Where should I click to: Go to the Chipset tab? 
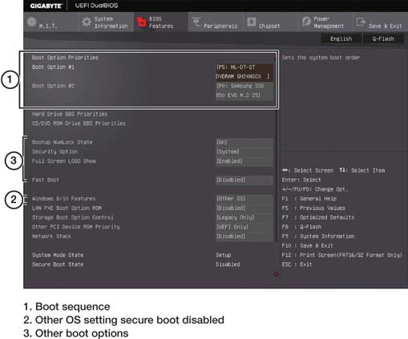(x=270, y=22)
